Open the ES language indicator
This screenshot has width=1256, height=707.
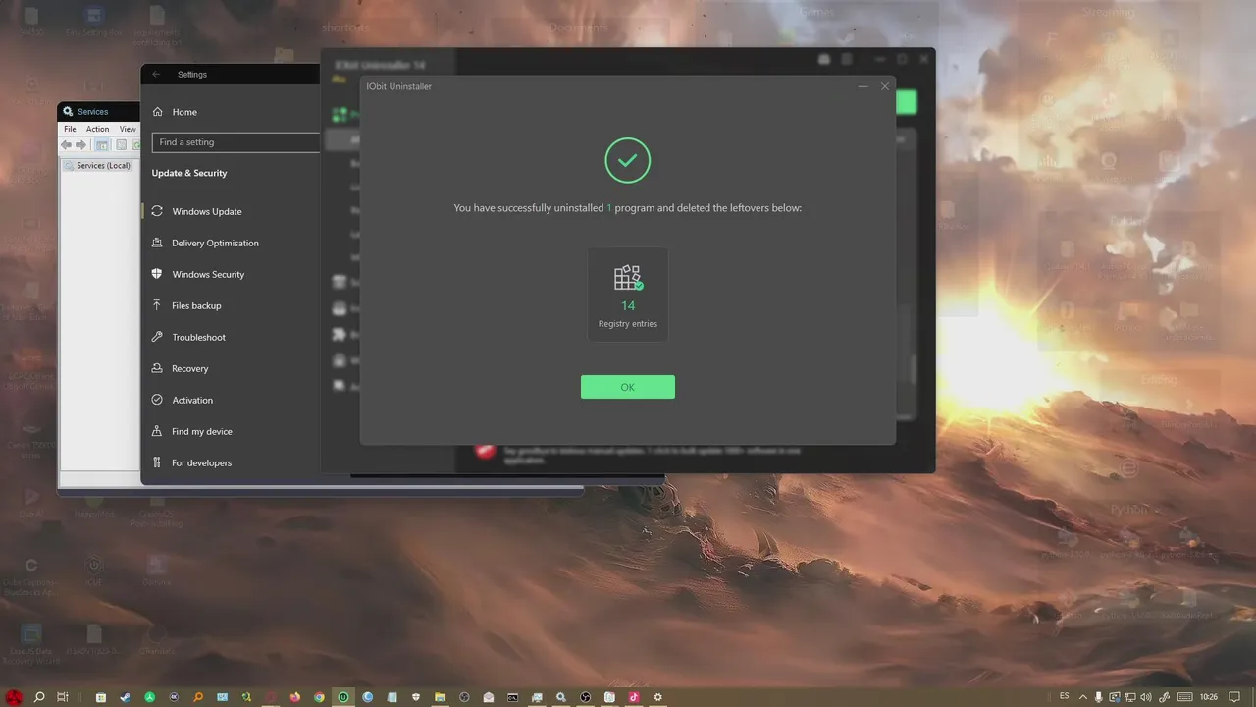(x=1065, y=696)
